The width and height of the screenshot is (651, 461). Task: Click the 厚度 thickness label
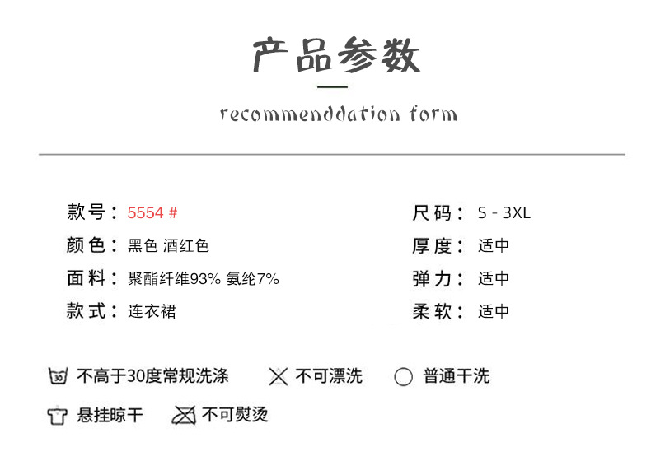click(x=433, y=246)
